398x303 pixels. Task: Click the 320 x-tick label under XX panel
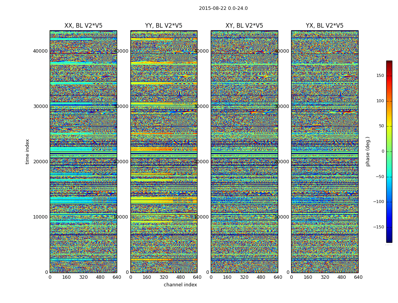tap(83, 277)
